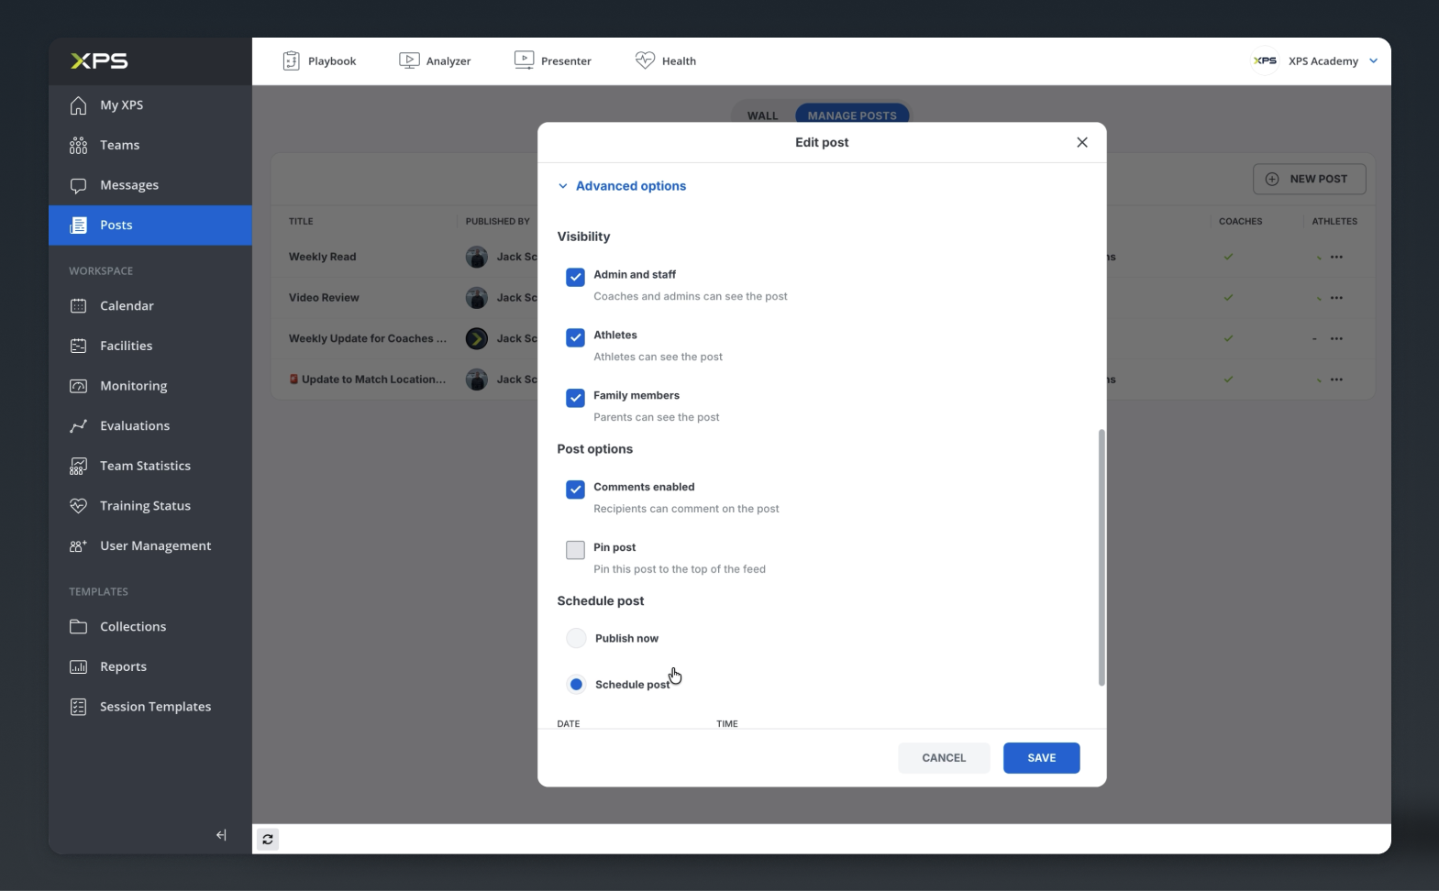The image size is (1439, 891).
Task: Open the Calendar sidebar icon
Action: 79,306
